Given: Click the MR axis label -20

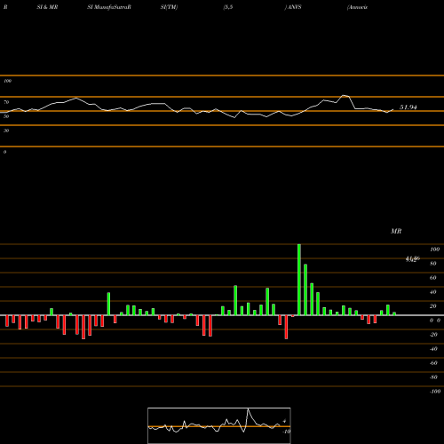Looking at the screenshot, I should (433, 335).
